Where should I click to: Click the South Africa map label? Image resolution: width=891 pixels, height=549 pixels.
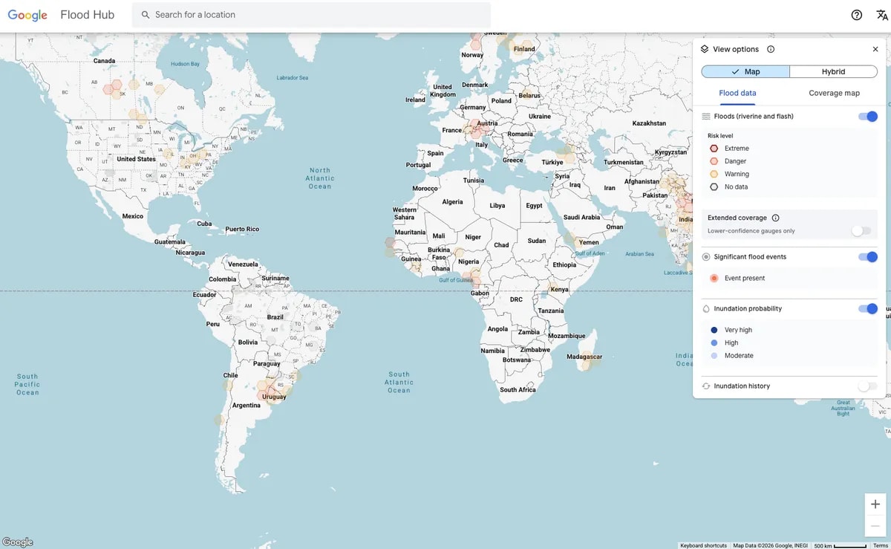(x=518, y=390)
